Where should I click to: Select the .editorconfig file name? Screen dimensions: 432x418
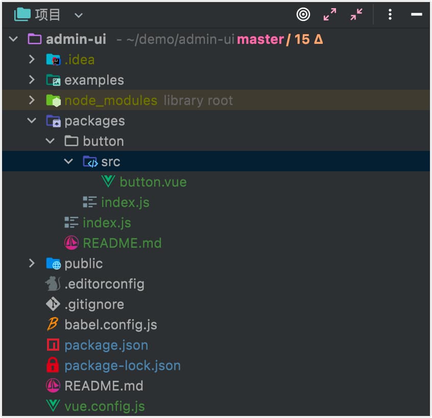click(x=104, y=284)
